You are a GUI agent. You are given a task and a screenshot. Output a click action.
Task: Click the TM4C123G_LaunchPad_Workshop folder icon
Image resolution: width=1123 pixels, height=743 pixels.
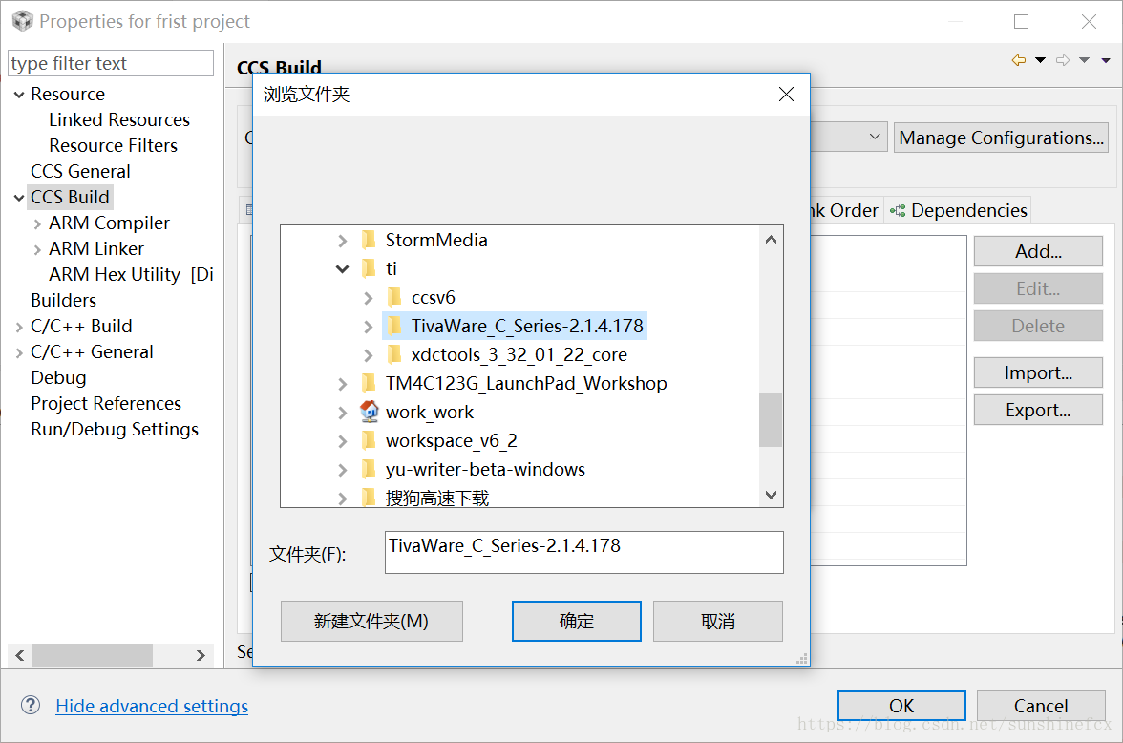[x=369, y=383]
